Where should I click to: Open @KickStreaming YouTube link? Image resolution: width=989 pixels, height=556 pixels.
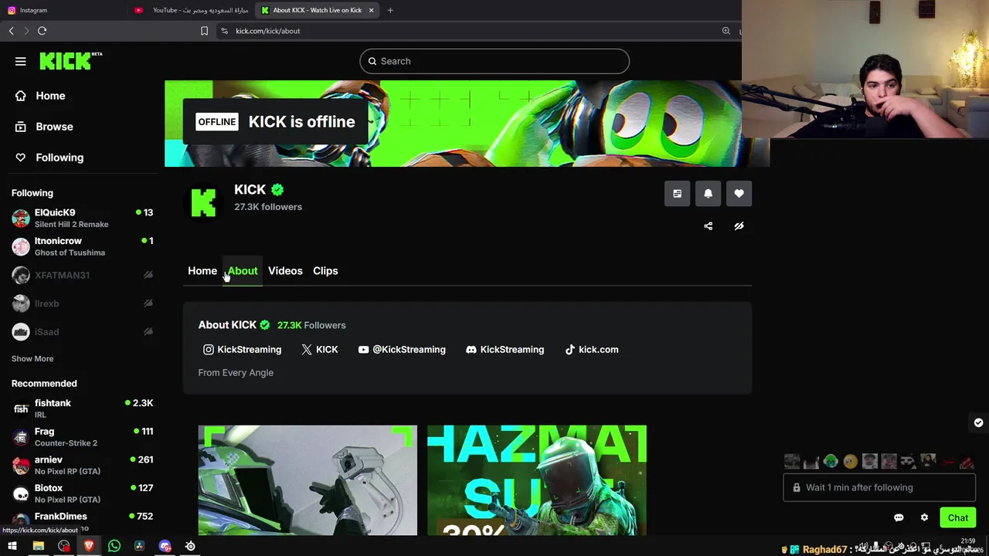click(402, 350)
